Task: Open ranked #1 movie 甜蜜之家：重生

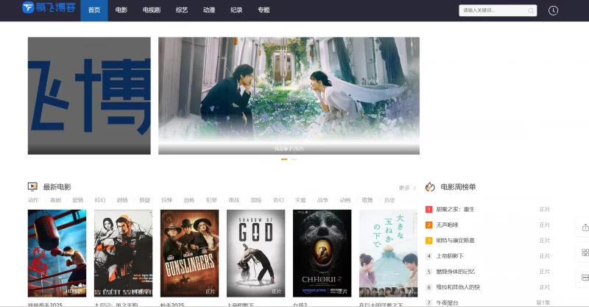Action: tap(455, 209)
